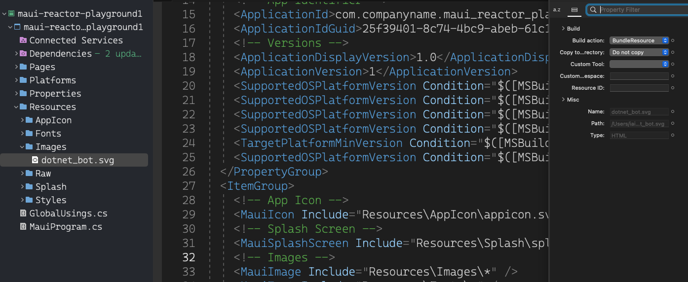Click the Custom namespace input field

(x=639, y=76)
